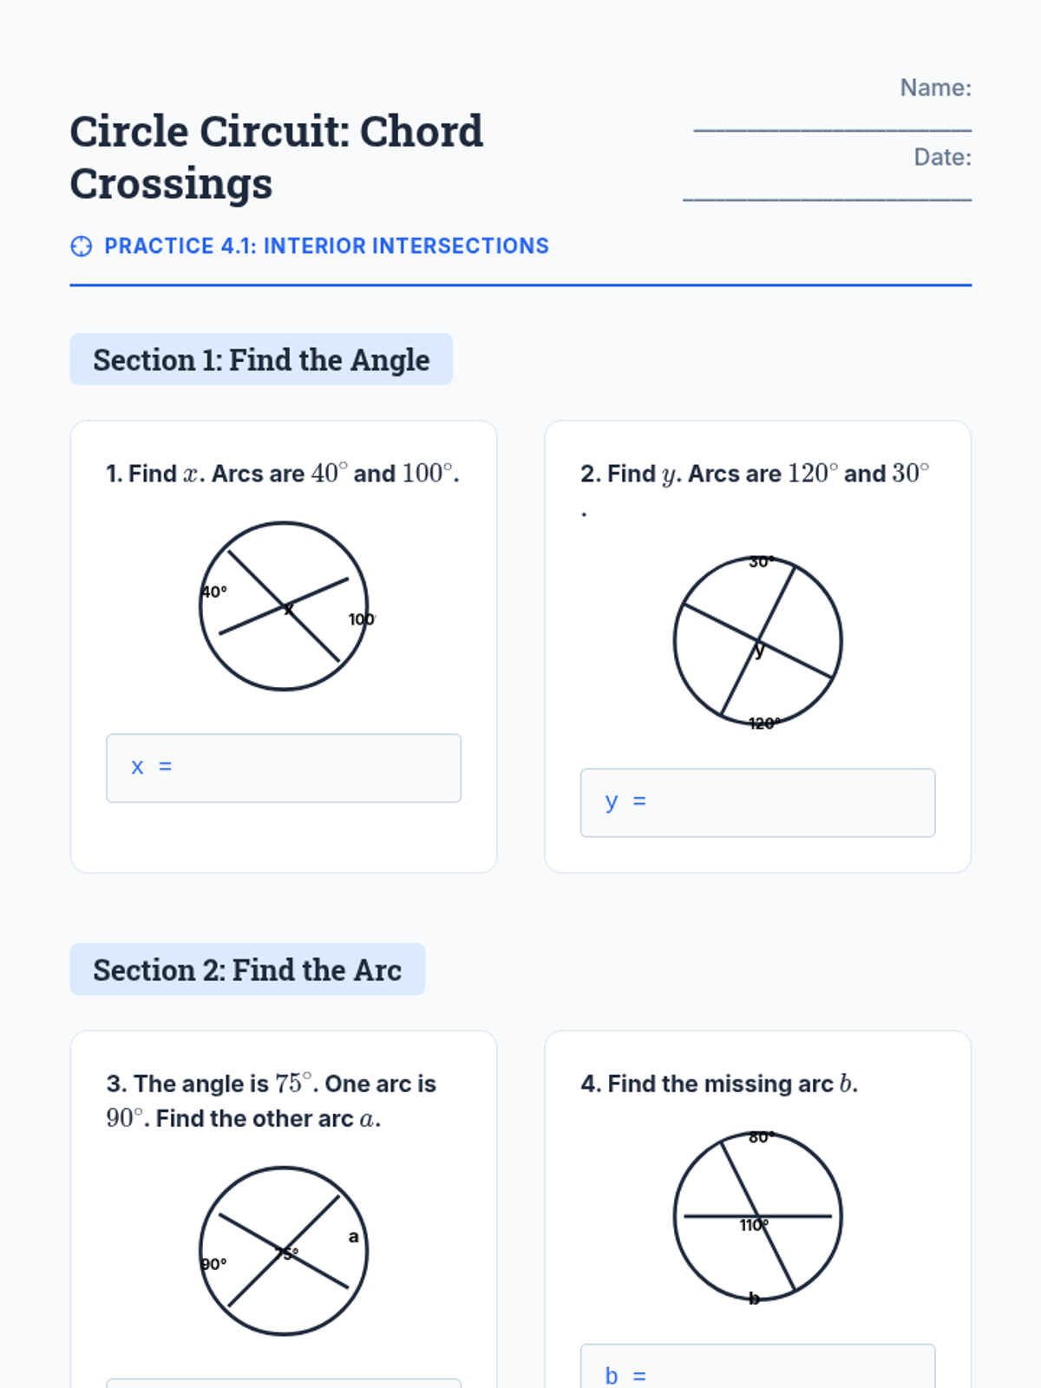The height and width of the screenshot is (1388, 1041).
Task: Select the Section 1: Find the Angle header
Action: [x=261, y=359]
